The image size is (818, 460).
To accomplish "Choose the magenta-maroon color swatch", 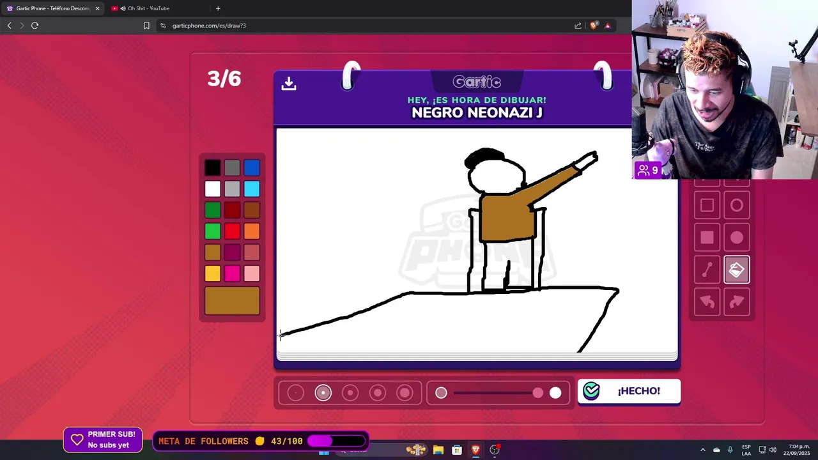I will [232, 252].
